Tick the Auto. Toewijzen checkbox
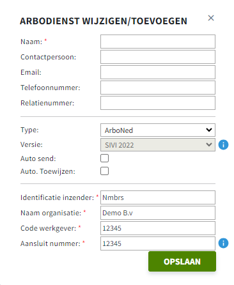Viewport: 234px width, 285px height. pos(104,171)
